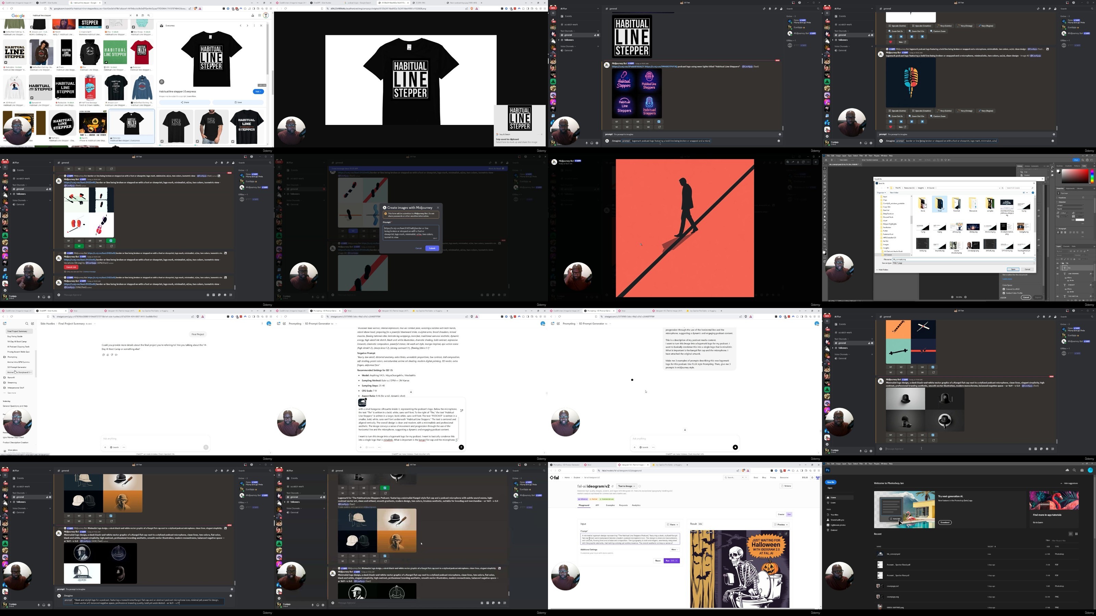Open Intrepid font family dropdown in Character panel
This screenshot has height=616, width=1096.
[x=1070, y=206]
